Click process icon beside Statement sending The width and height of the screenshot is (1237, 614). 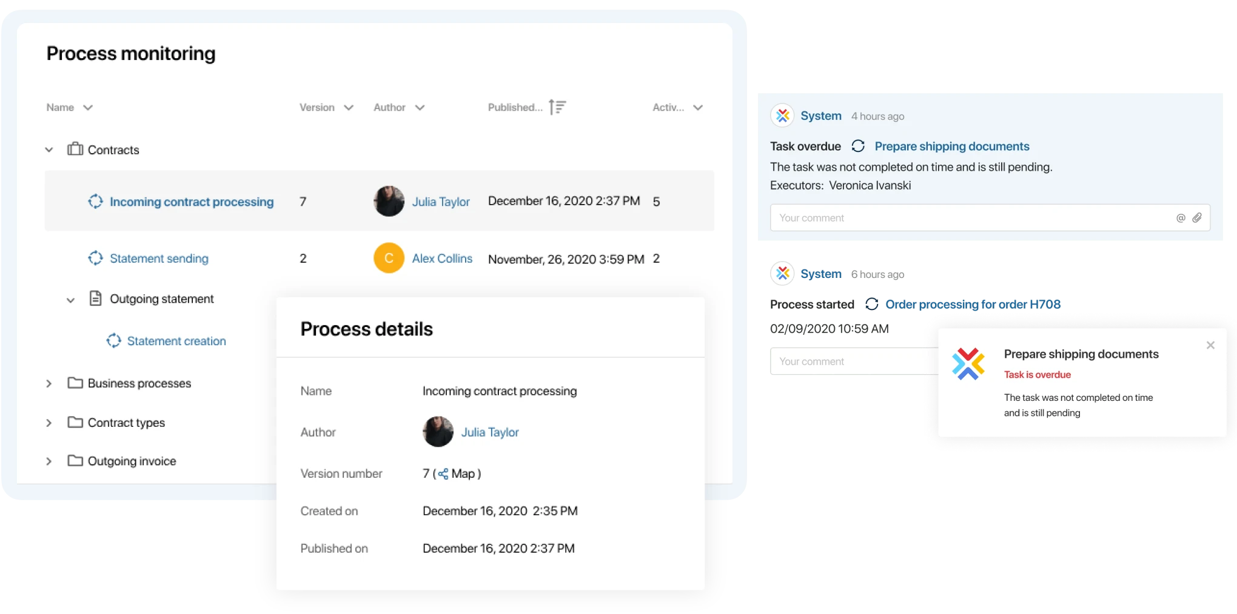pos(95,259)
